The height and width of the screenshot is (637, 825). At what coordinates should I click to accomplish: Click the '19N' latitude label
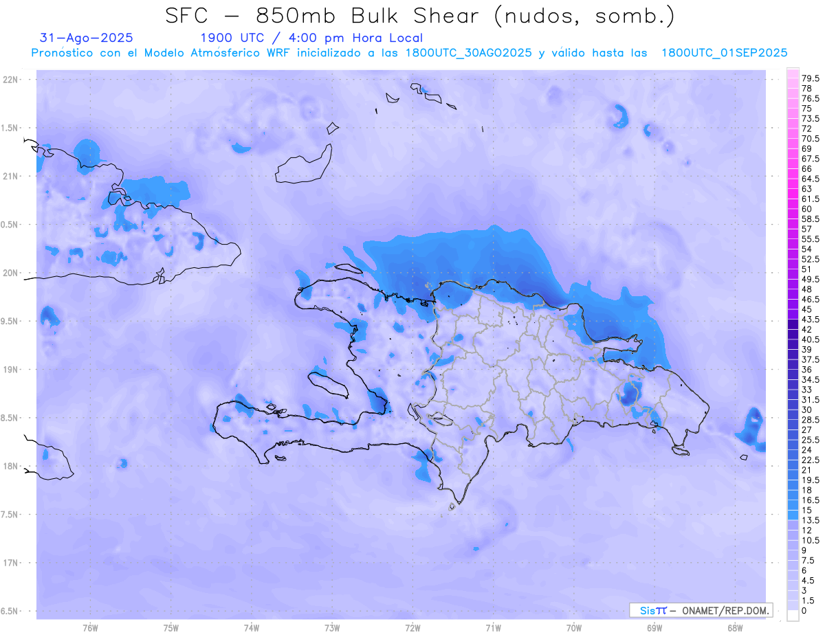coord(12,369)
